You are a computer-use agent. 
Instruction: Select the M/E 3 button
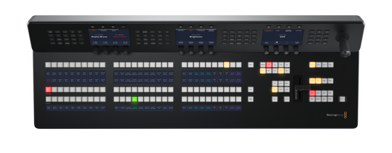[325, 65]
